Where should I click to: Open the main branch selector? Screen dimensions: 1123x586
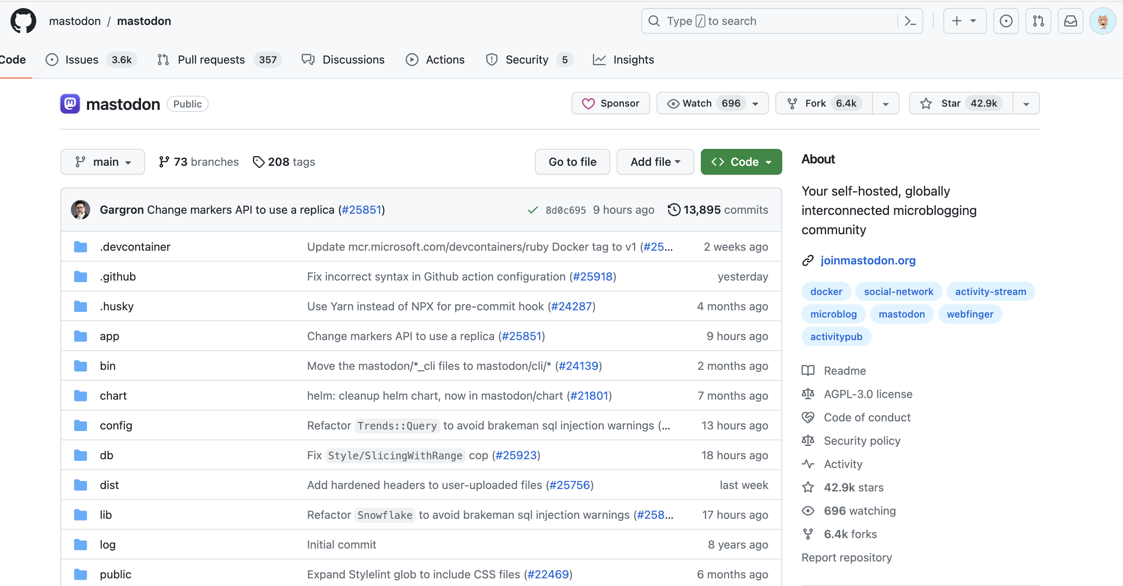point(102,162)
